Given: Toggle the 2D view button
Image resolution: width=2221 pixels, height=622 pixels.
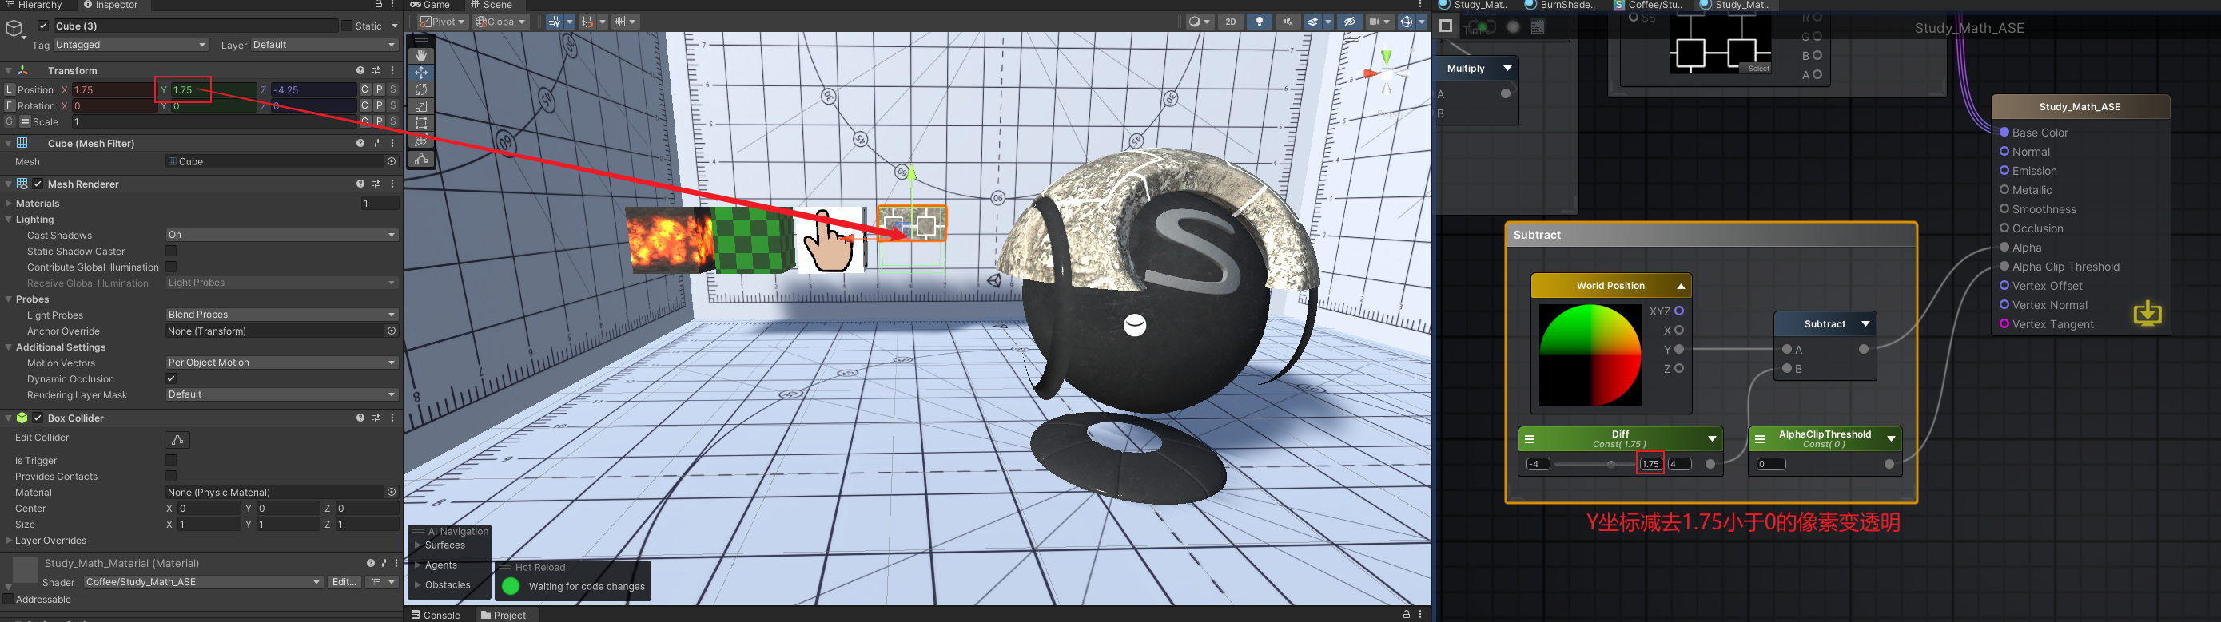Looking at the screenshot, I should (x=1230, y=22).
